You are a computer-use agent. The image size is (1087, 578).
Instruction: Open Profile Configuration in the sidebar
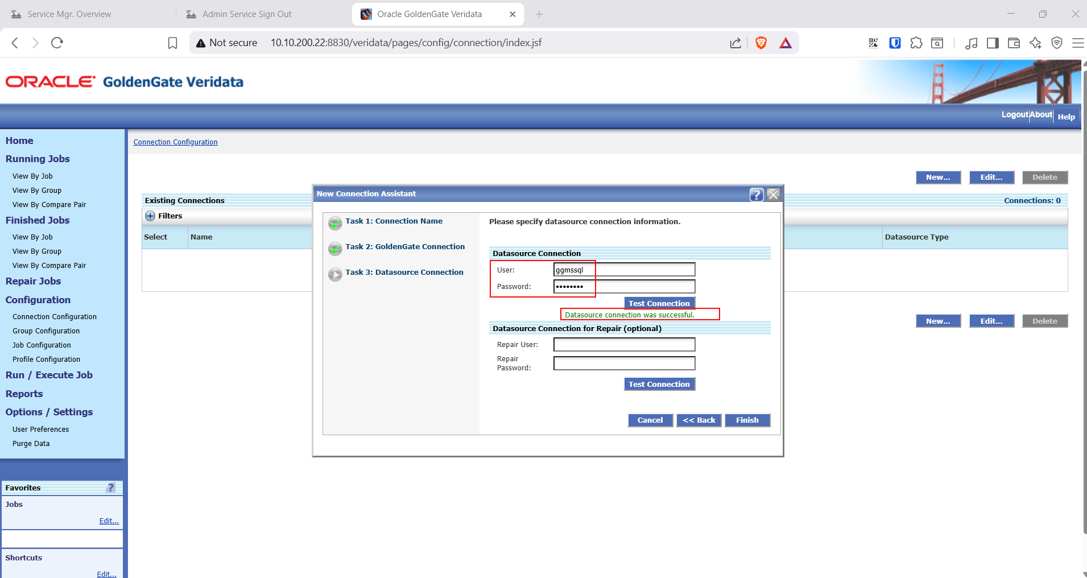(46, 360)
